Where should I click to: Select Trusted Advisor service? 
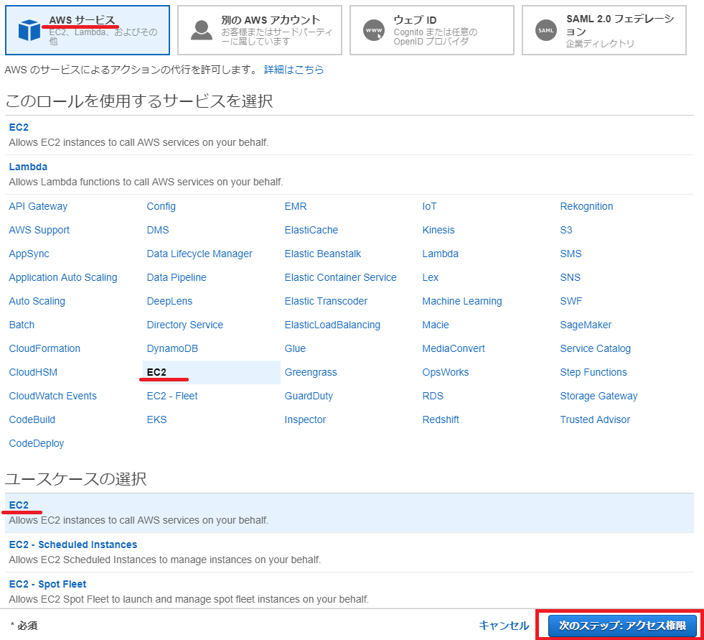coord(595,419)
